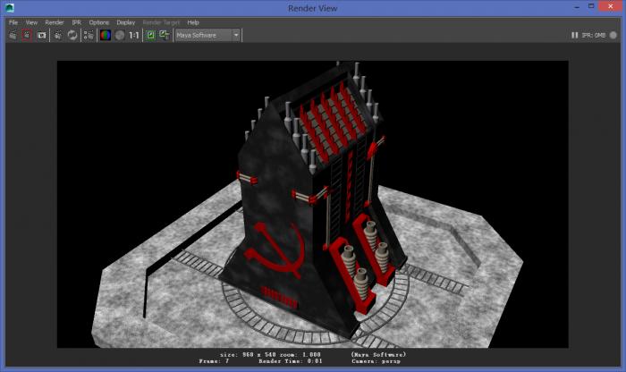The width and height of the screenshot is (626, 372).
Task: Toggle the alpha channel display
Action: 119,35
